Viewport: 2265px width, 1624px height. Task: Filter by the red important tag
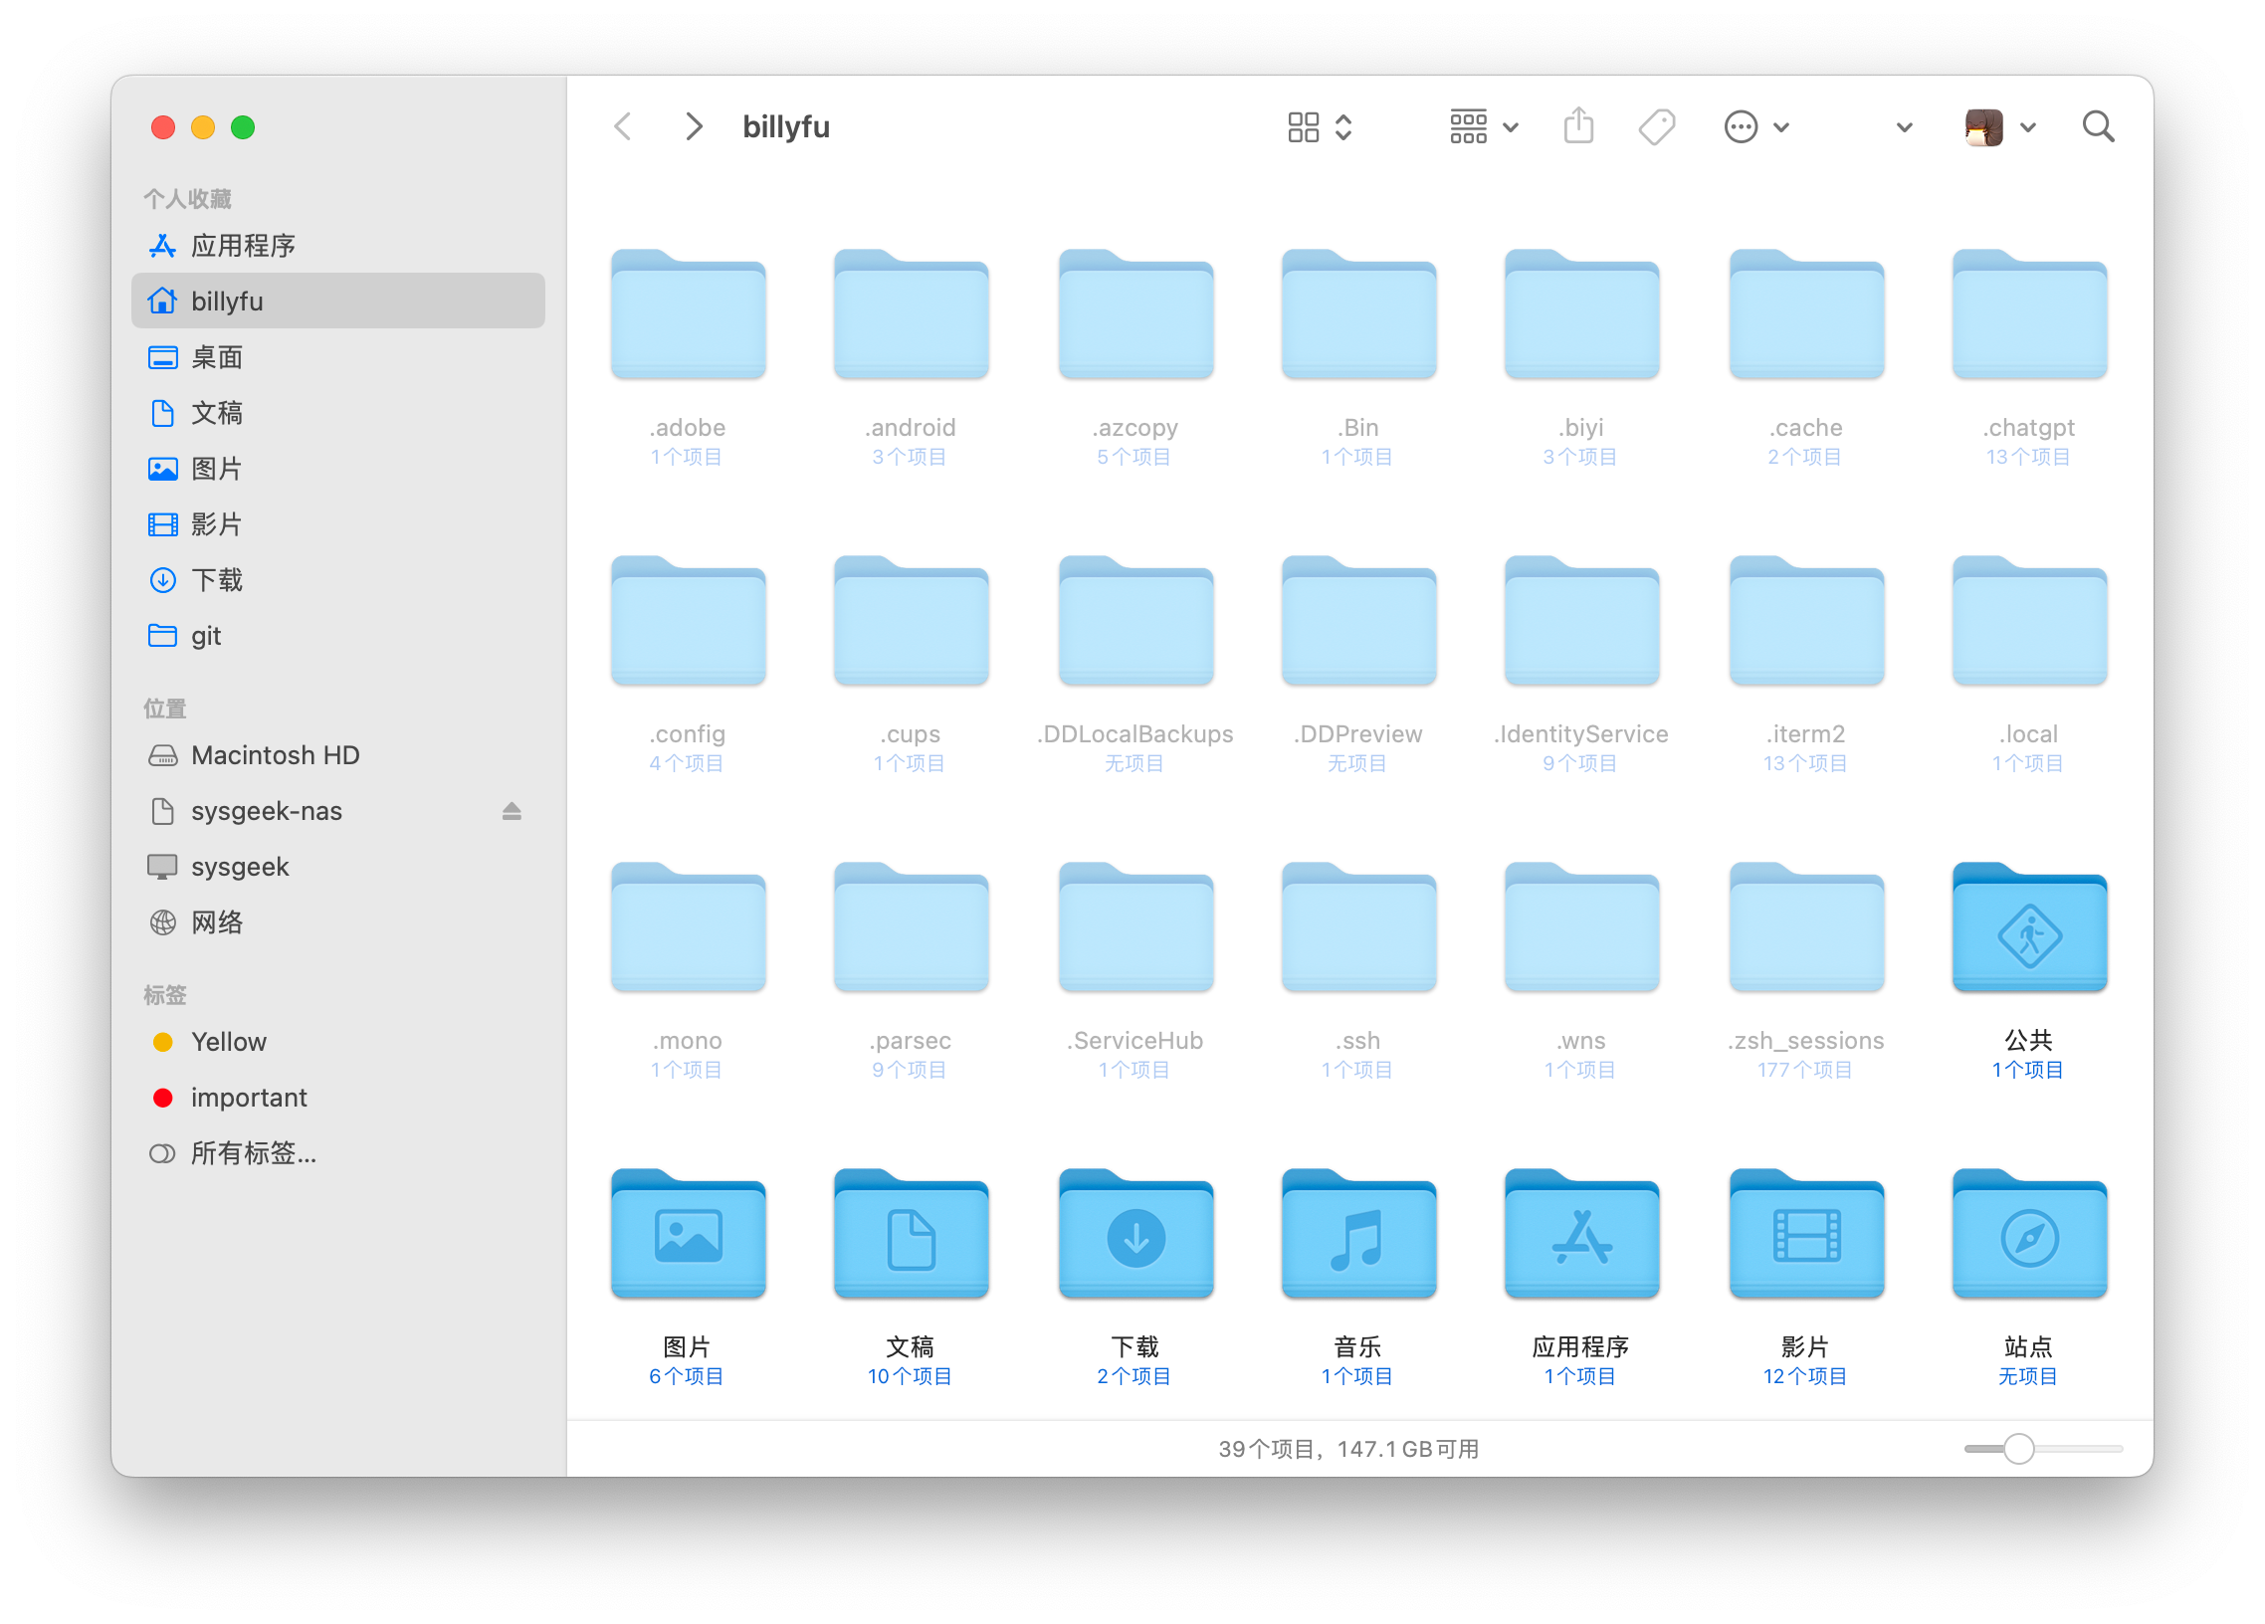pos(249,1098)
